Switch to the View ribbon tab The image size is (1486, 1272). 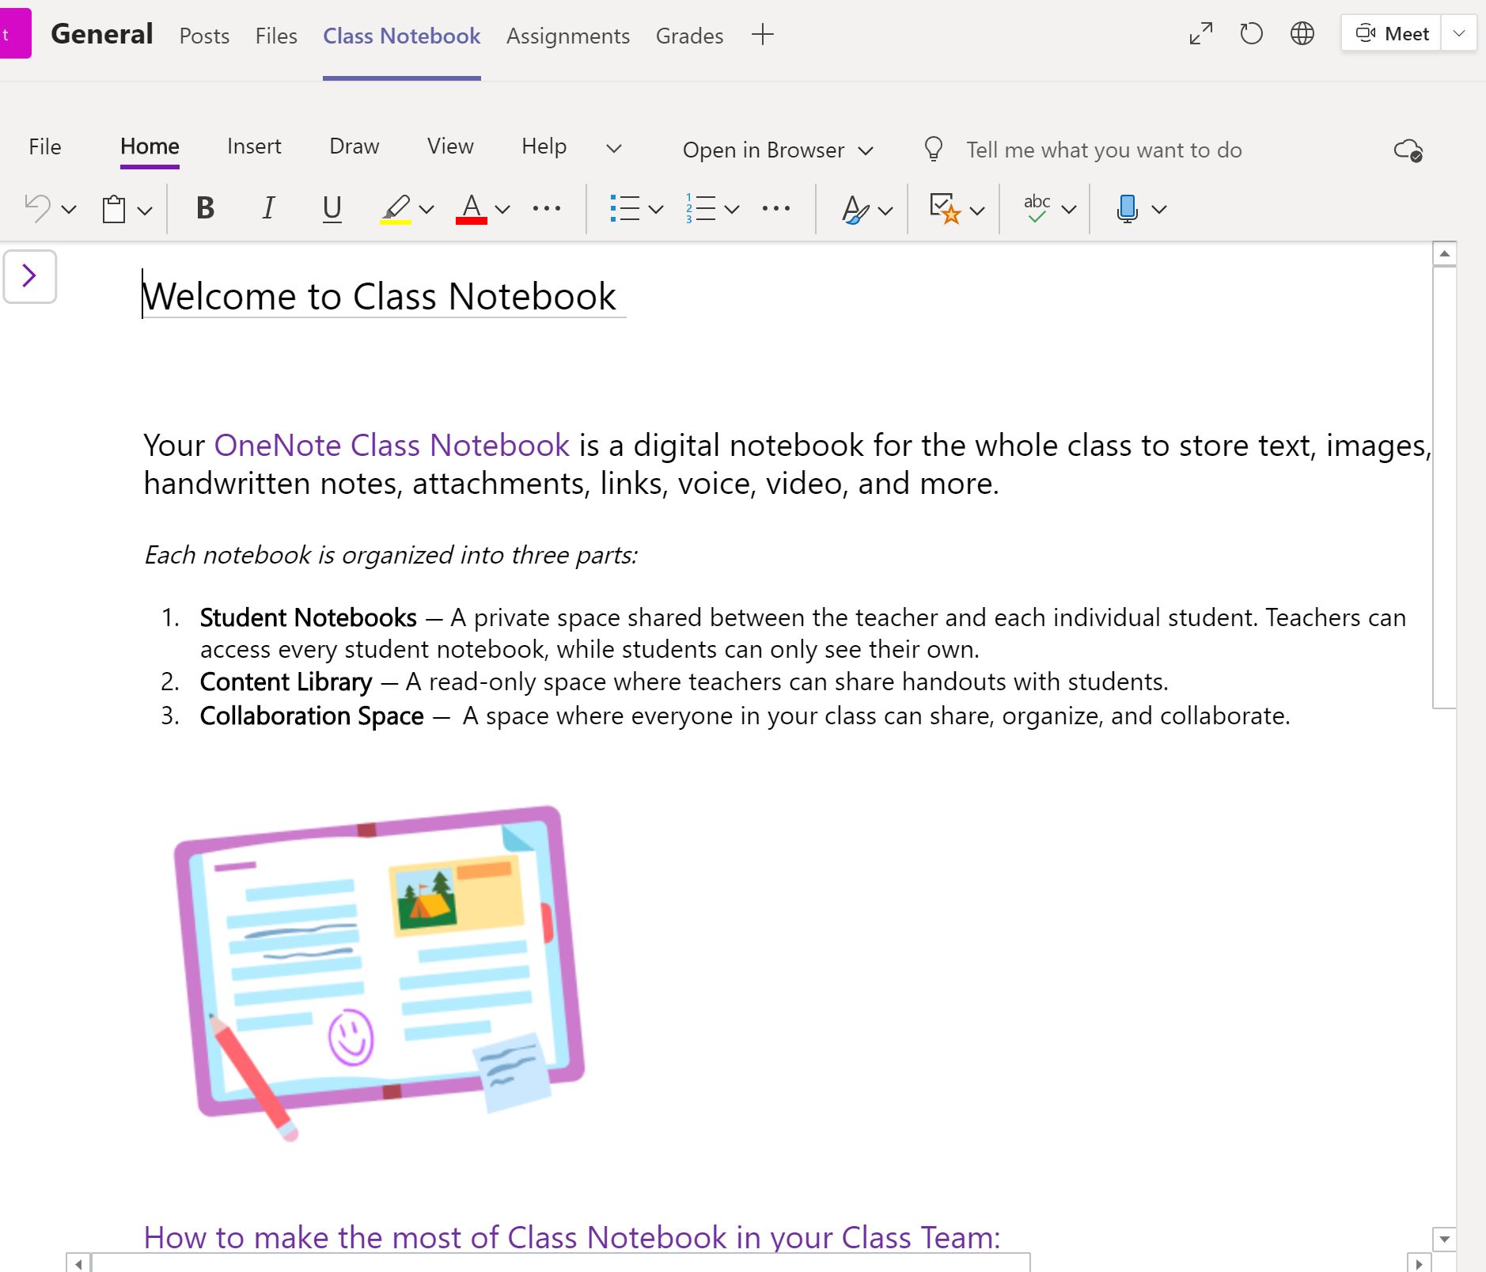pos(450,146)
